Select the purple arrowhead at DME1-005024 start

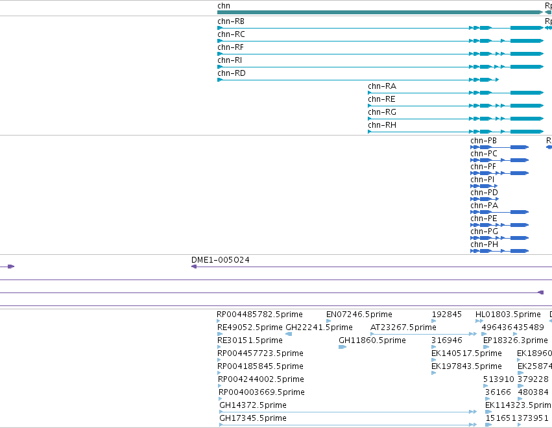coord(194,267)
